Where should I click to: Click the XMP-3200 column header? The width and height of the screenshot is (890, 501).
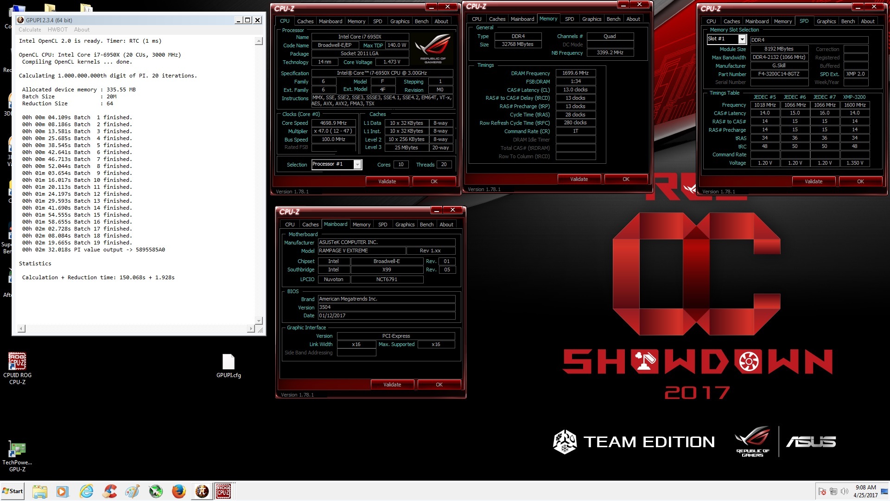[x=854, y=97]
